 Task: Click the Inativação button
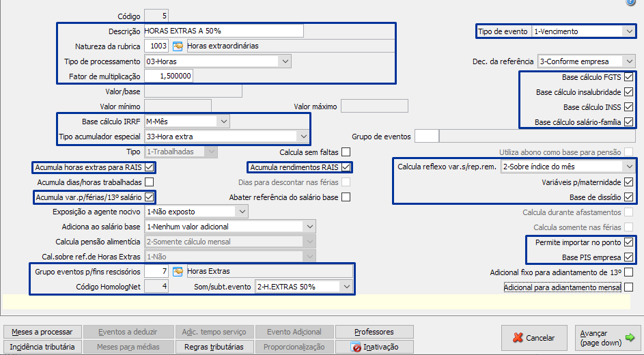point(374,347)
